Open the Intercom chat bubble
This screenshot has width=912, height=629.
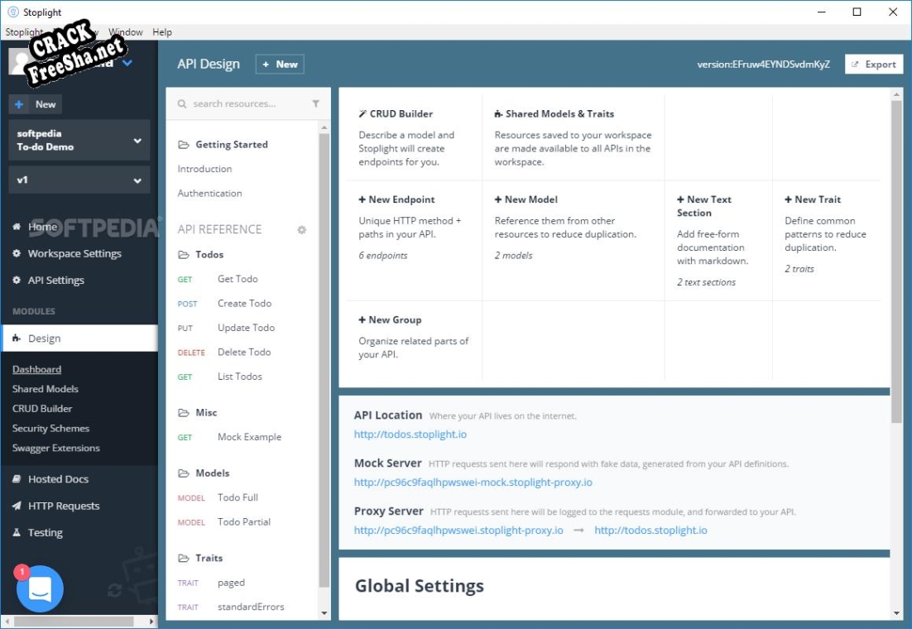pyautogui.click(x=40, y=588)
